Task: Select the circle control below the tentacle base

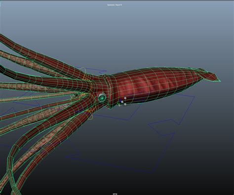Action: [90, 115]
